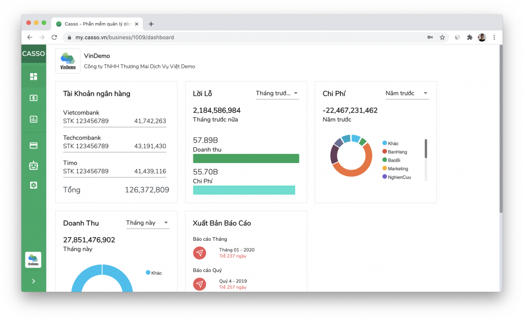Image resolution: width=524 pixels, height=320 pixels.
Task: Reload the page with the refresh icon
Action: coord(54,37)
